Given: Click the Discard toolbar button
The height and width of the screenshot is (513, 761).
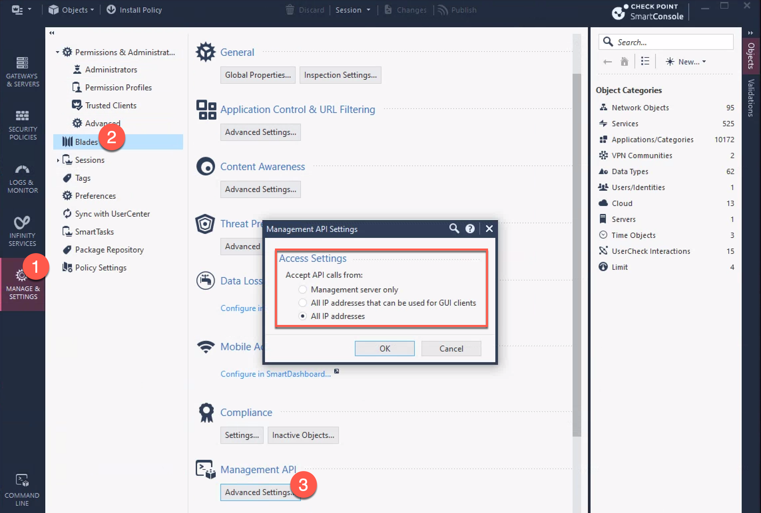Looking at the screenshot, I should tap(305, 10).
